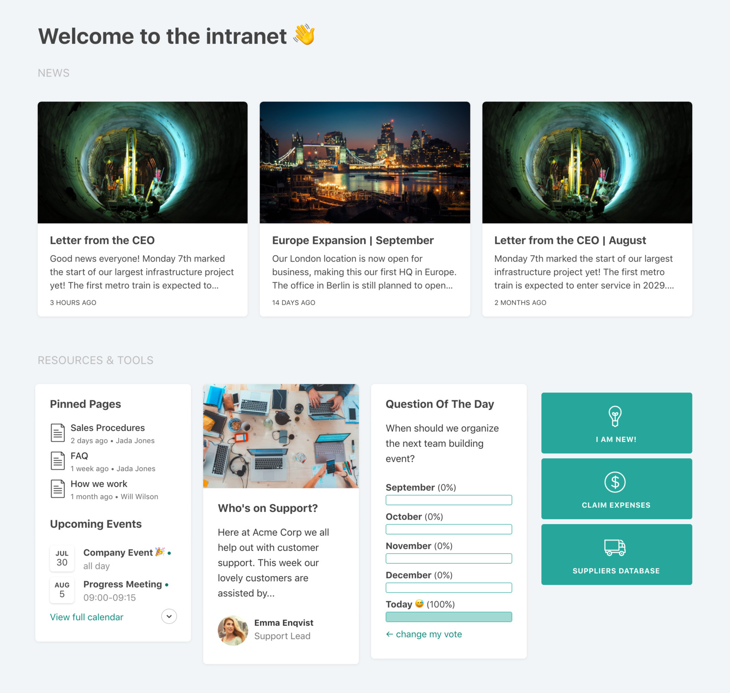
Task: Click the document icon beside Sales Procedures
Action: click(x=57, y=433)
